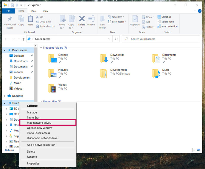The height and width of the screenshot is (169, 205).
Task: Minimize the ribbon with the chevron
Action: click(195, 11)
